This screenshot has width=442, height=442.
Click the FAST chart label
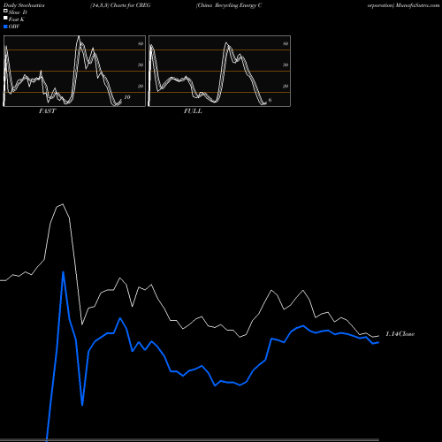47,111
